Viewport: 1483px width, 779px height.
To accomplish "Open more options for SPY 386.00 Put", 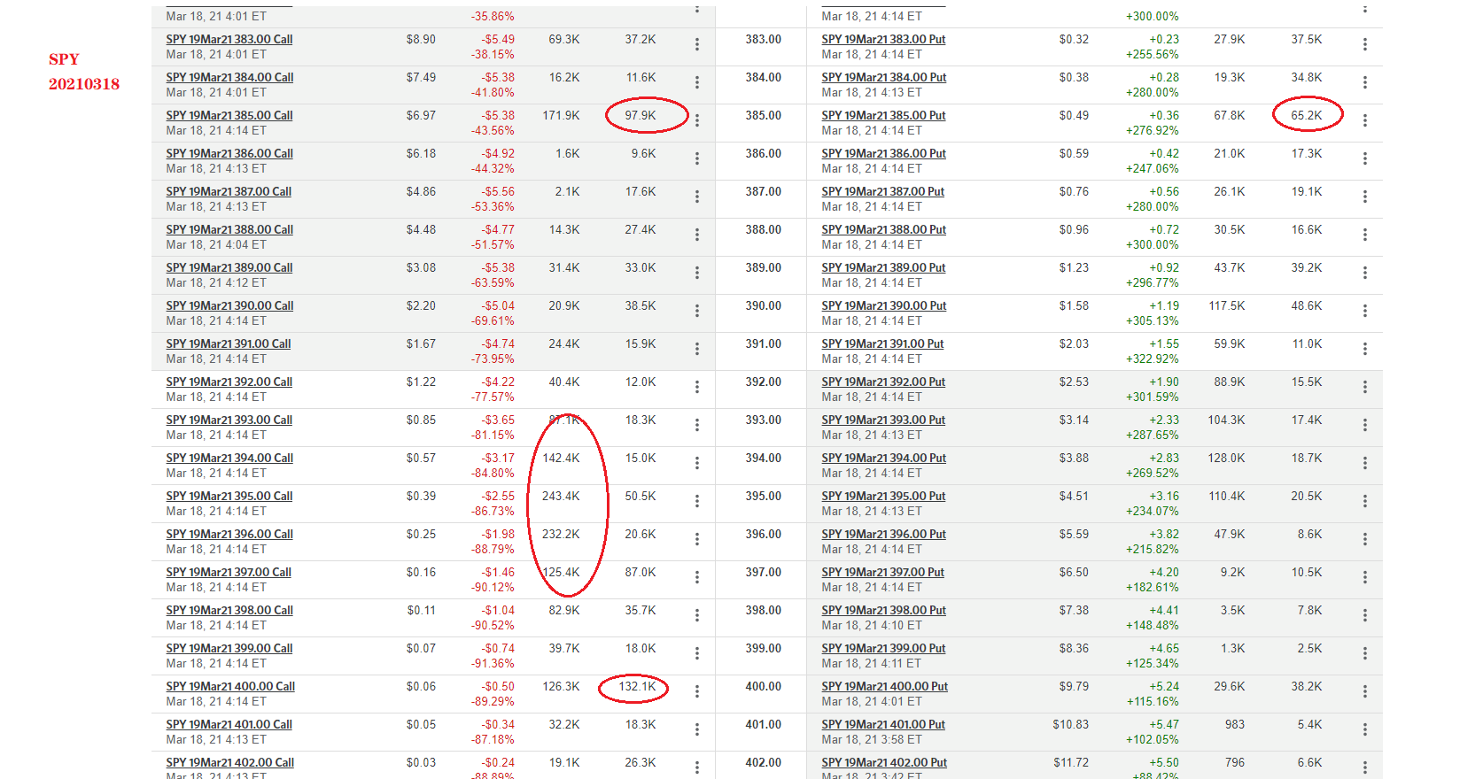I will pos(1365,158).
